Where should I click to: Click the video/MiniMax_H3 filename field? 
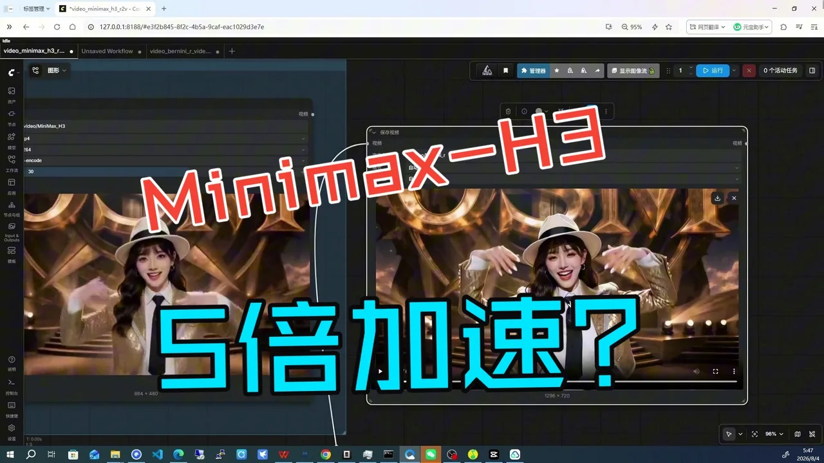click(165, 126)
